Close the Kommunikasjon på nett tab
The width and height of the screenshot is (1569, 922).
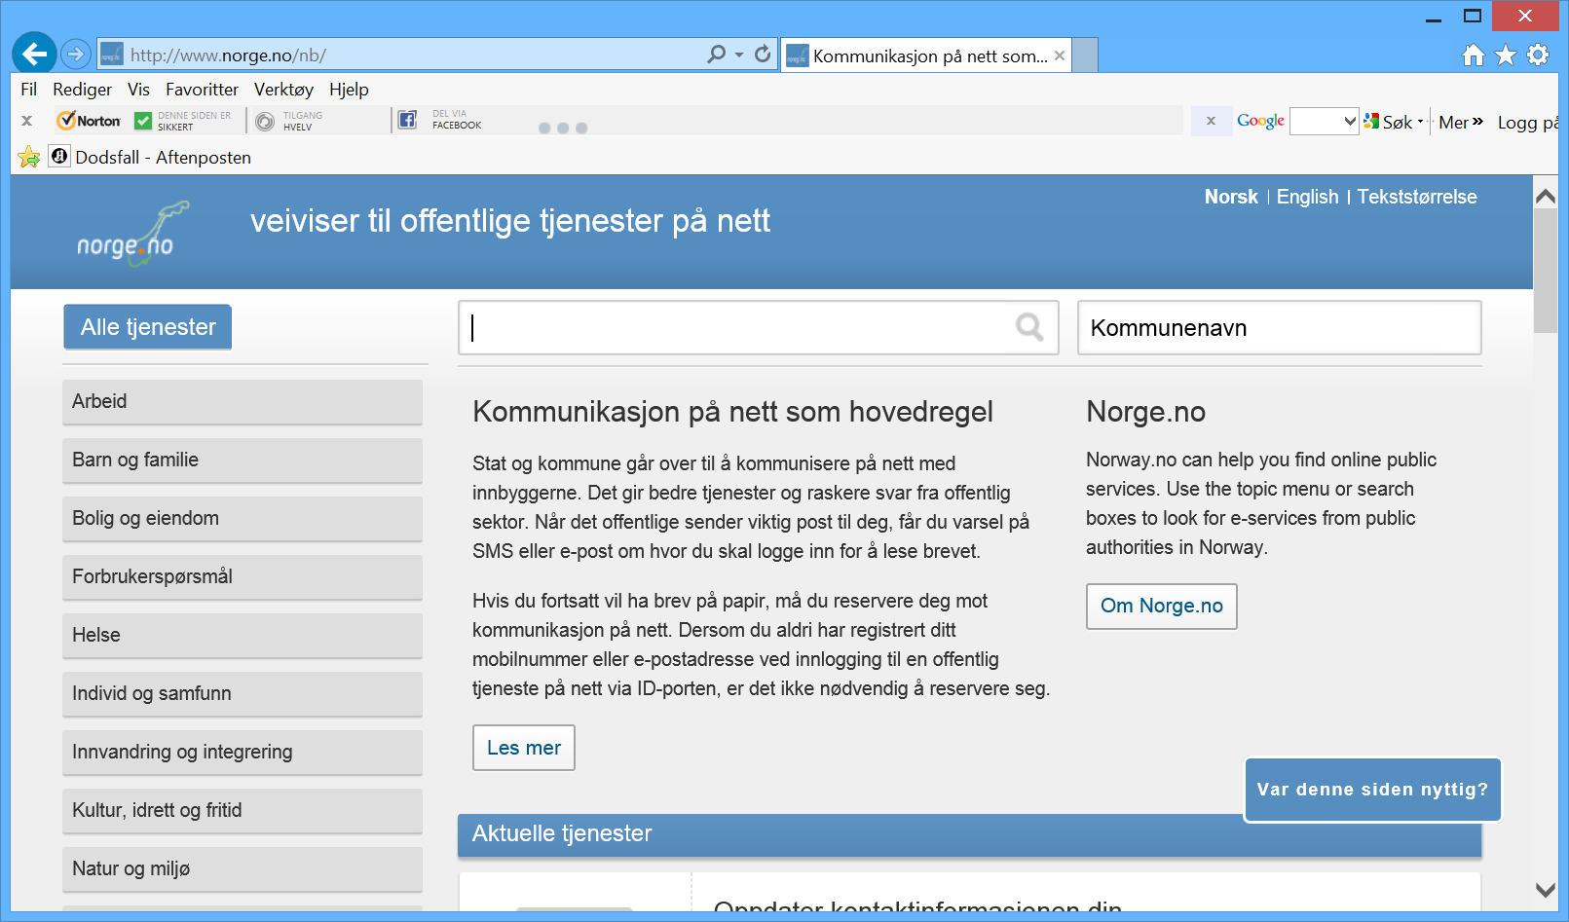[1060, 55]
